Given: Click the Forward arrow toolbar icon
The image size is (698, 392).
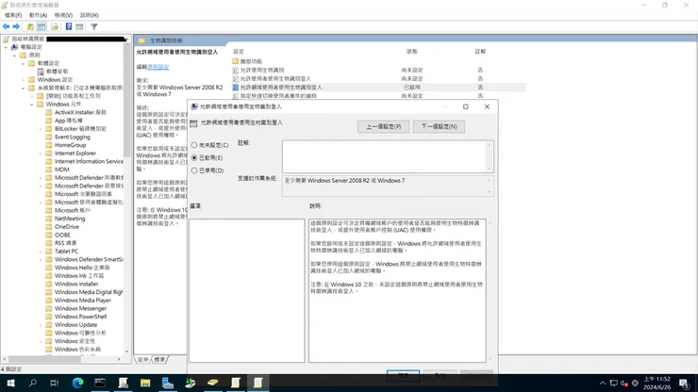Looking at the screenshot, I should (16, 26).
